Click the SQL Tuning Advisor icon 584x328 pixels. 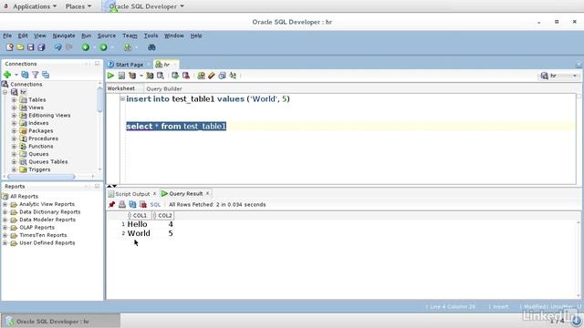click(x=161, y=76)
